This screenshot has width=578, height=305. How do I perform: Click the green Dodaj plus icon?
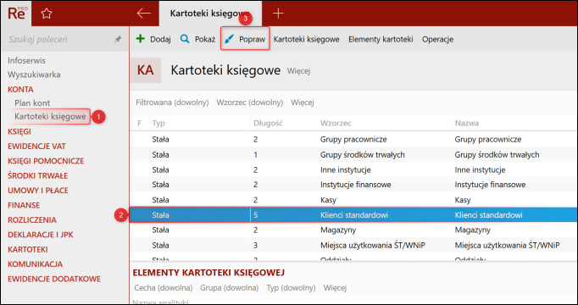141,39
